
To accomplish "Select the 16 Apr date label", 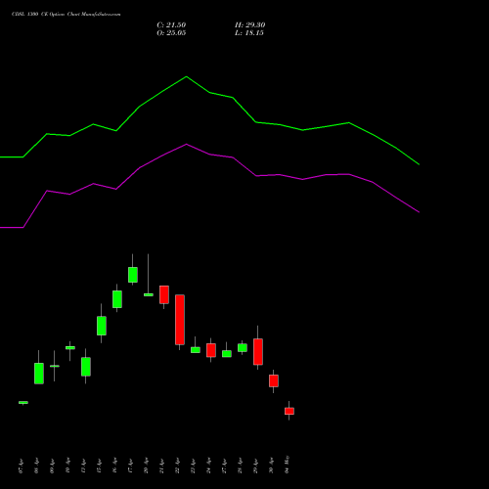I will coord(115,467).
